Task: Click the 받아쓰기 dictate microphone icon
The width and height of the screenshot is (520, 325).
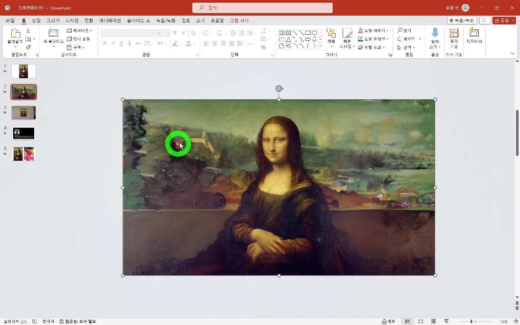Action: (x=435, y=33)
